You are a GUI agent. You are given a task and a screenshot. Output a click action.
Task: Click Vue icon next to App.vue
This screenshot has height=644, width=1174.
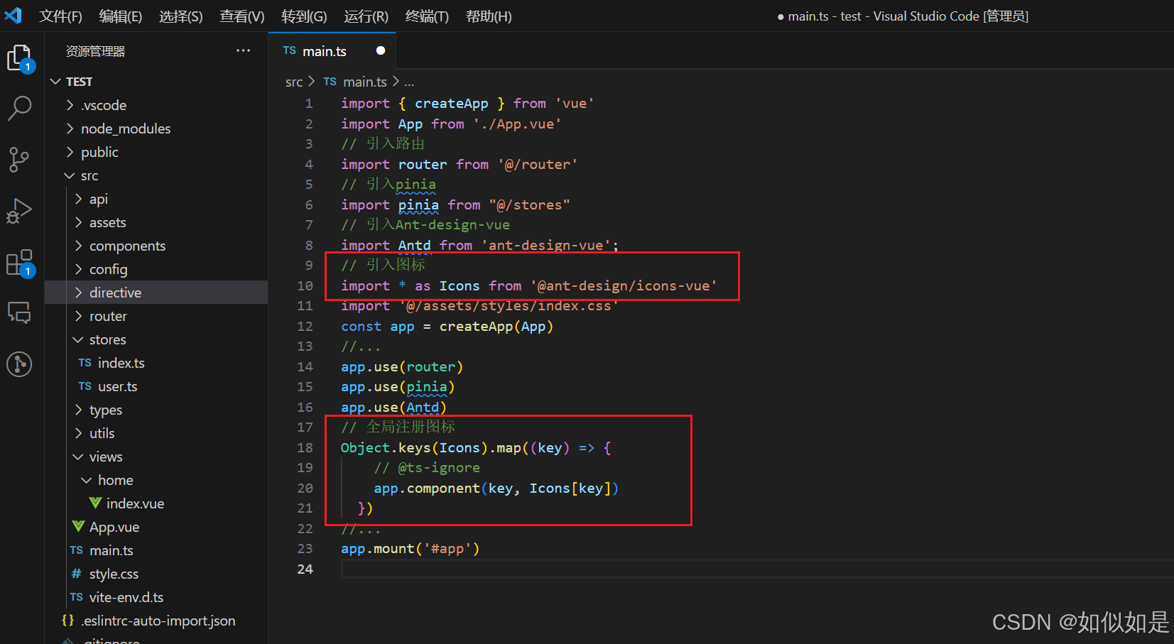78,527
